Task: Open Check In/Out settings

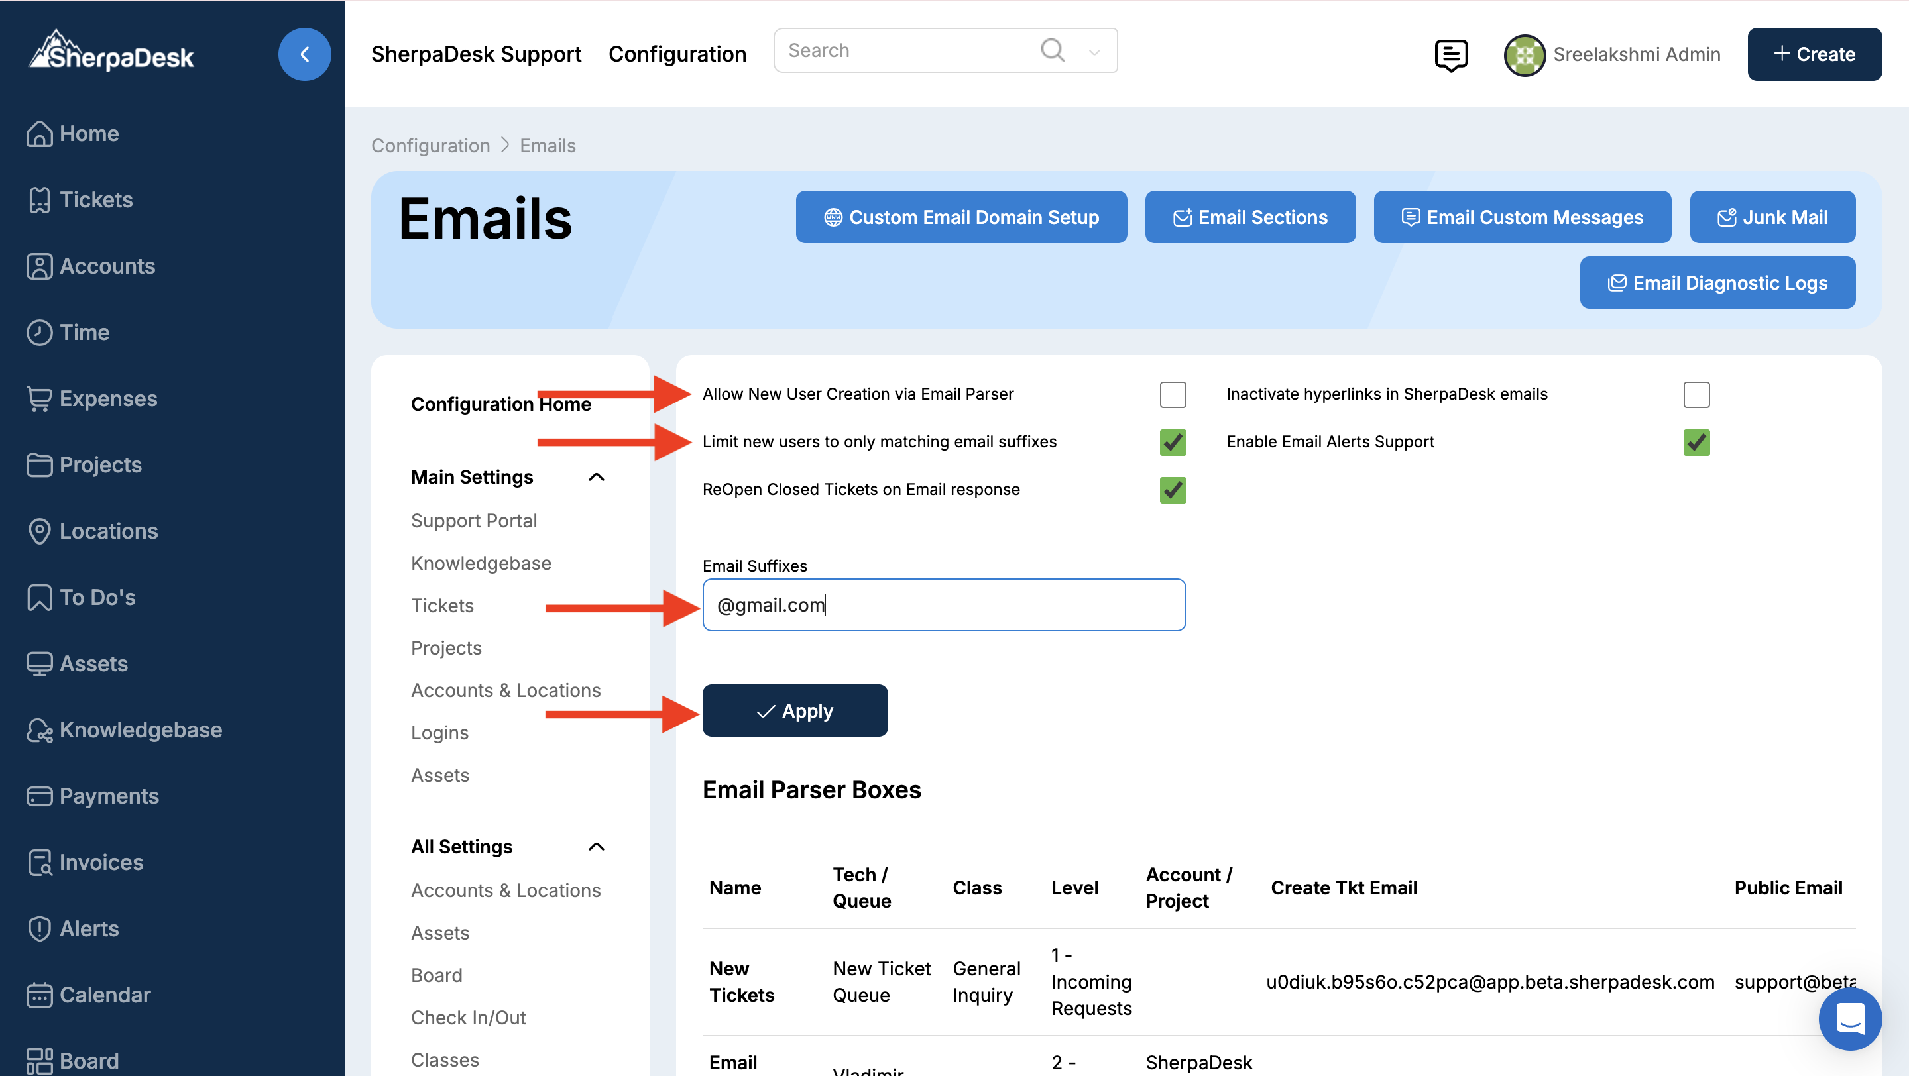Action: (x=469, y=1018)
